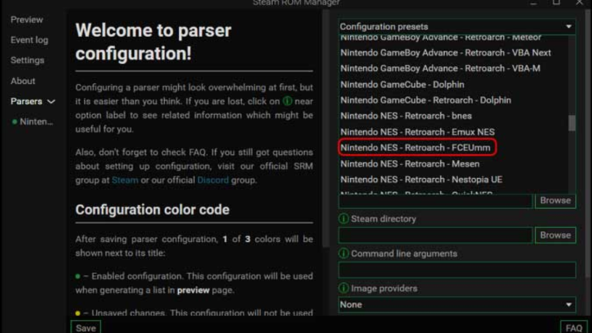
Task: Choose Nintendo GameCube - Dolphin preset
Action: pos(402,85)
